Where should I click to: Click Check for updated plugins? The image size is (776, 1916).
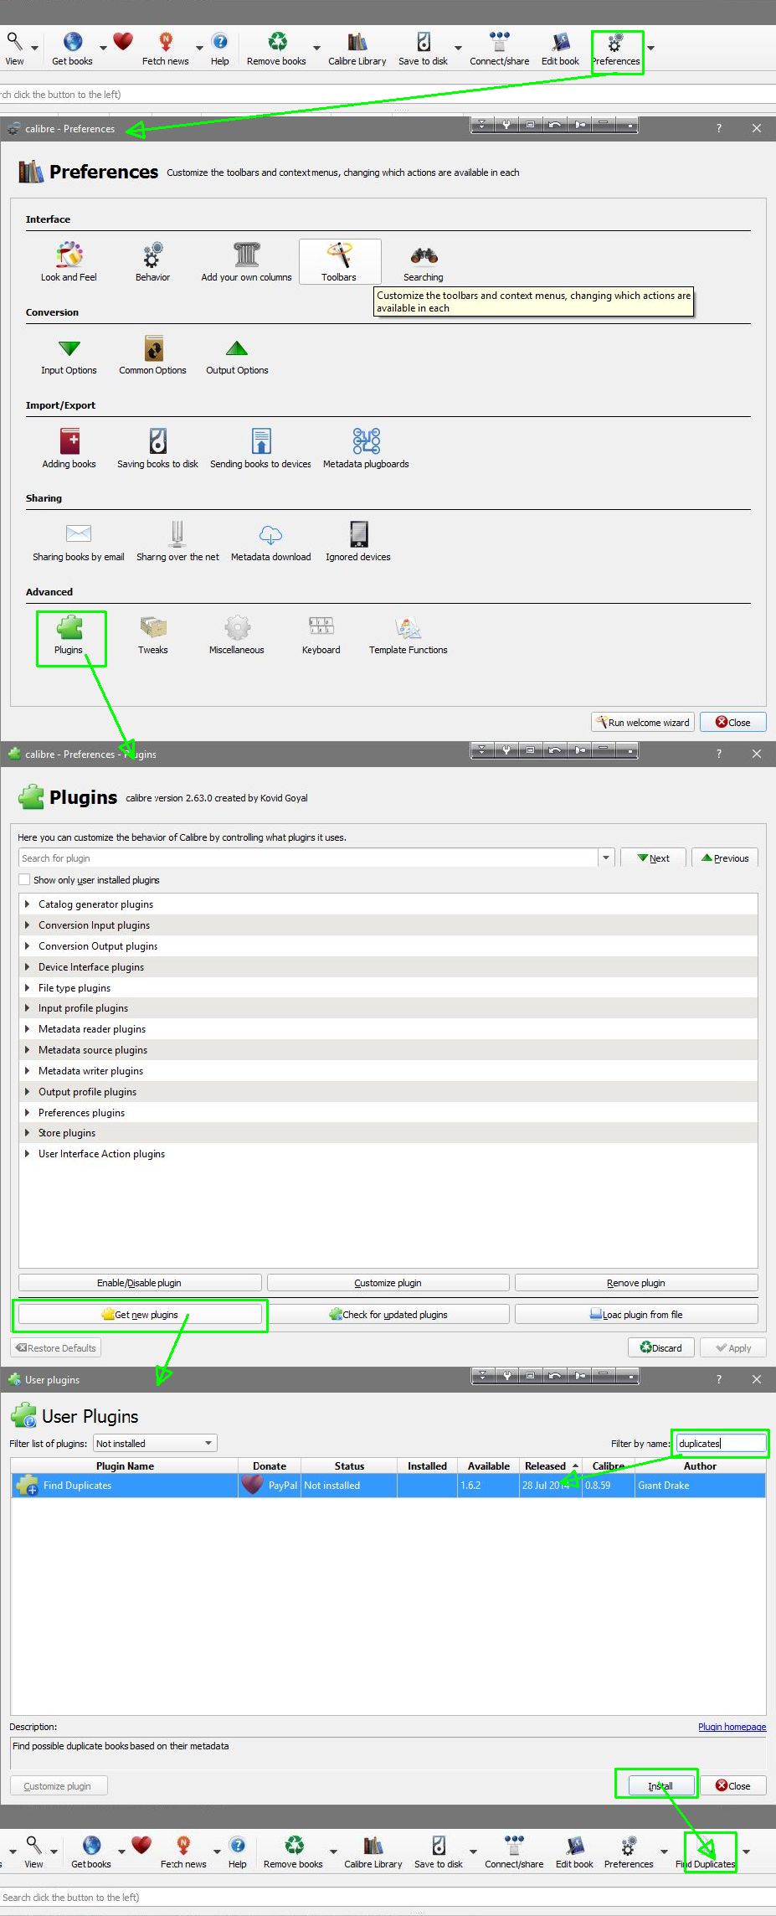click(388, 1314)
